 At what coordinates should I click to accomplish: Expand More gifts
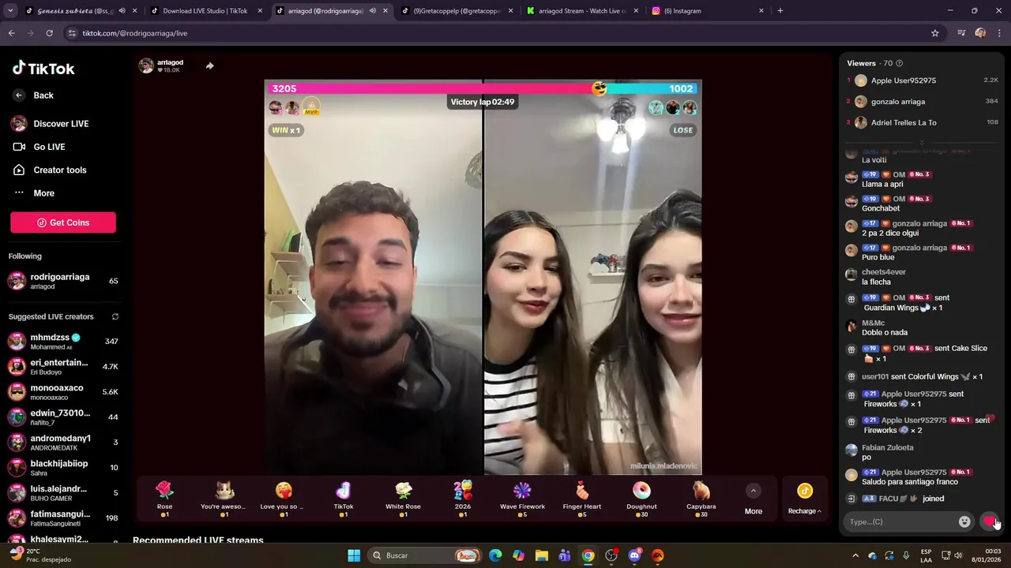(x=754, y=499)
